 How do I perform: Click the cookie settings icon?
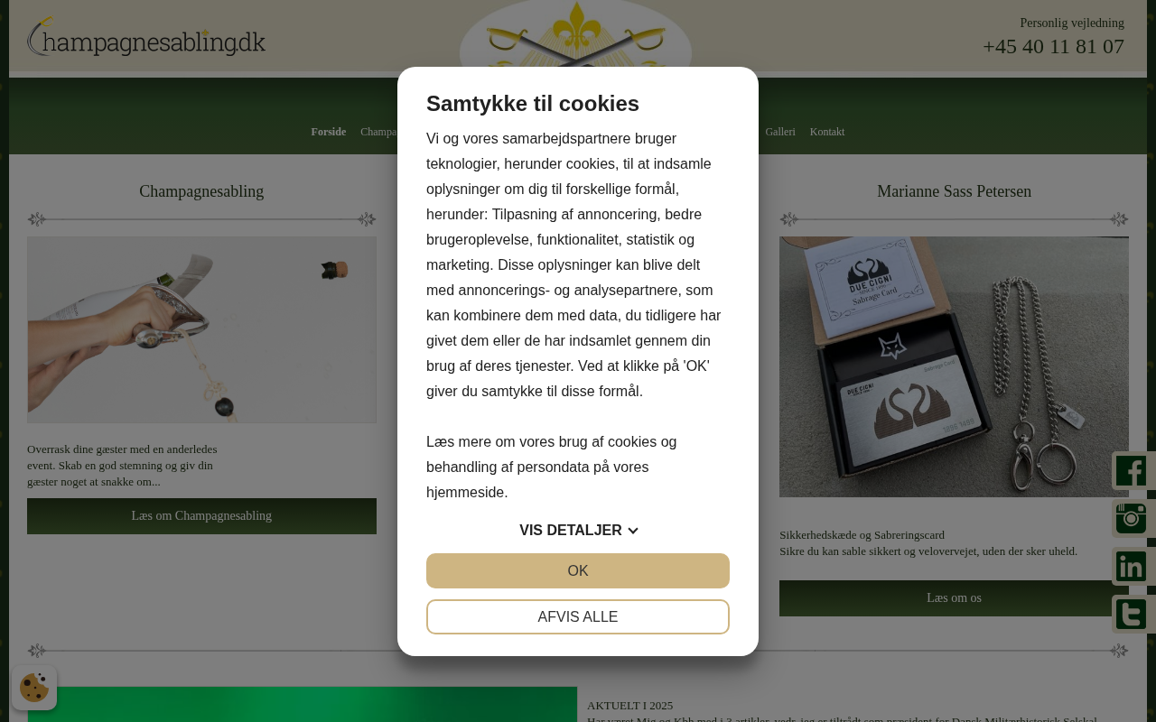(34, 688)
